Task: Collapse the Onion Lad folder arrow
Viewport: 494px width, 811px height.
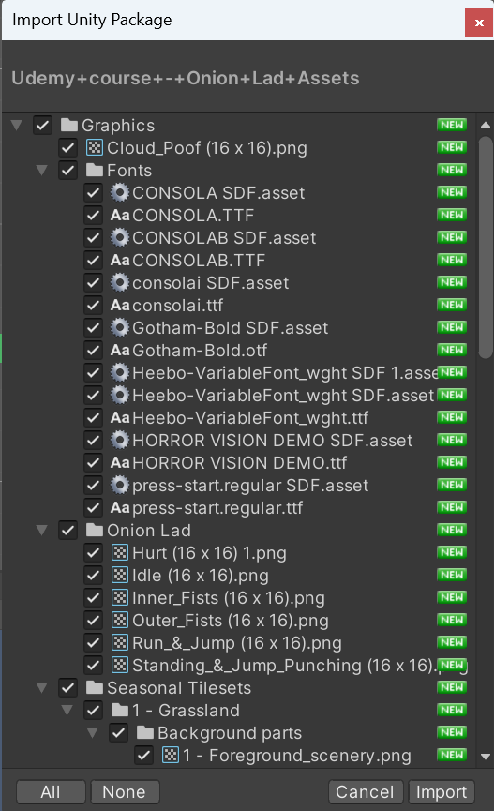Action: [42, 530]
